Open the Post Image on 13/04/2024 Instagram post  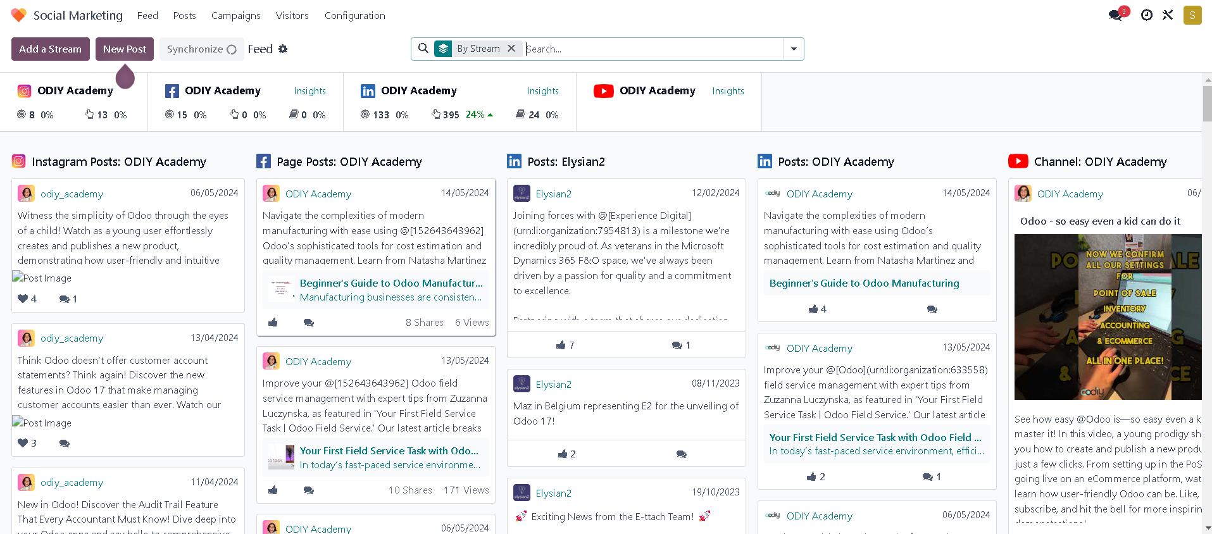[42, 422]
